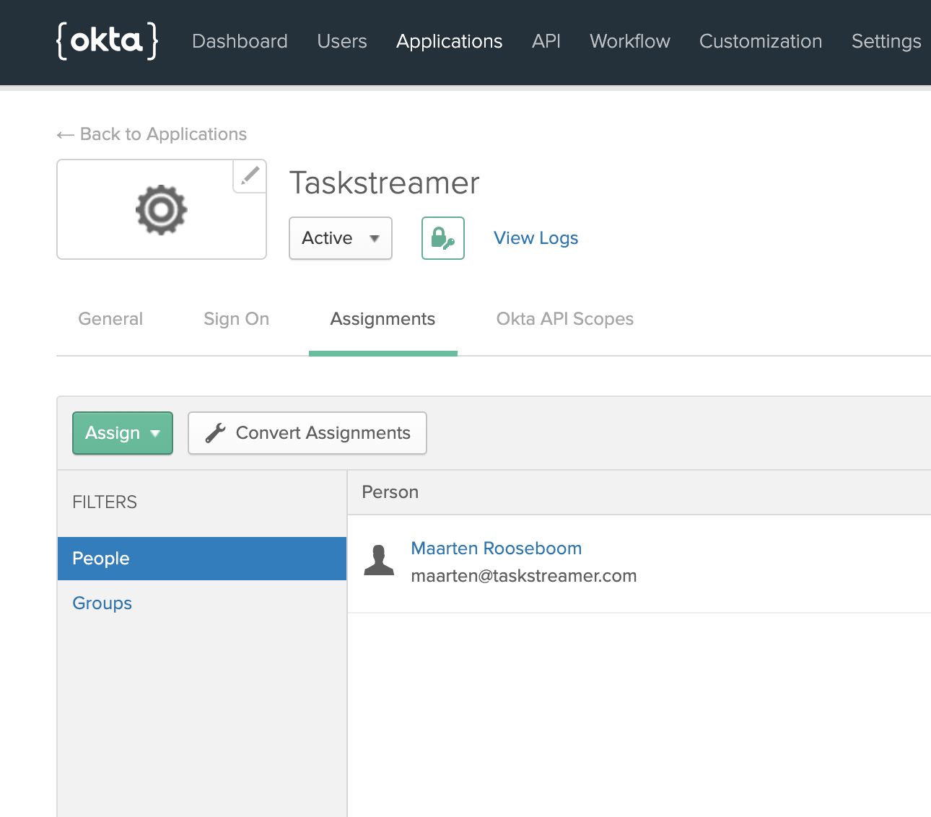Click the Taskstreamer gear logo thumbnail
Screen dimensions: 931x817
[162, 209]
